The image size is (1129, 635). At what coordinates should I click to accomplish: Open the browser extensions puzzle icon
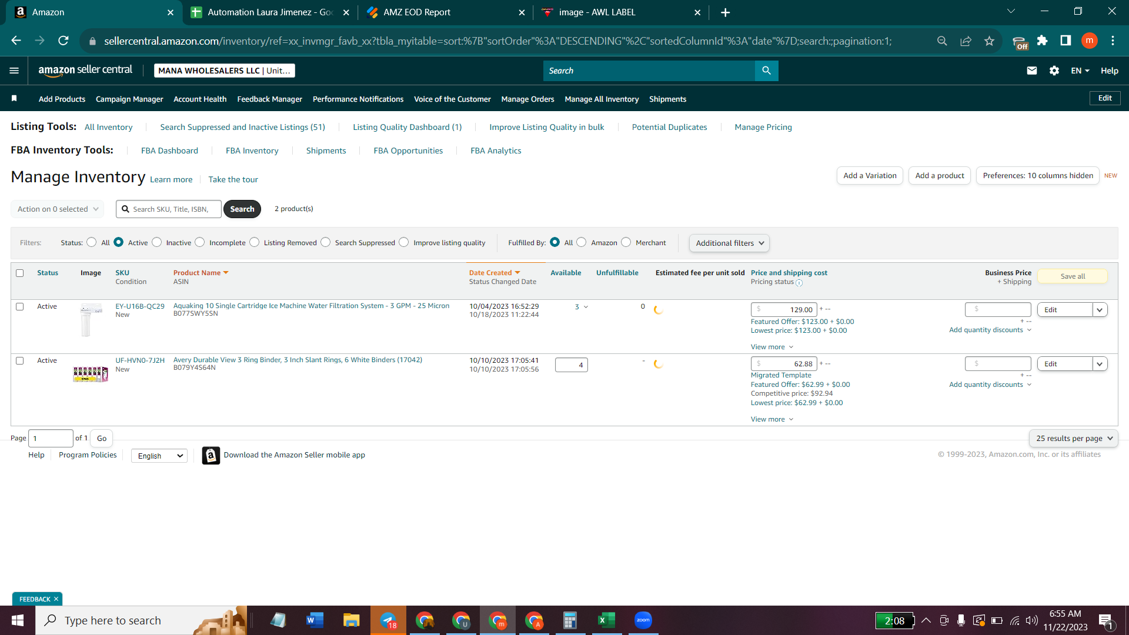point(1042,41)
